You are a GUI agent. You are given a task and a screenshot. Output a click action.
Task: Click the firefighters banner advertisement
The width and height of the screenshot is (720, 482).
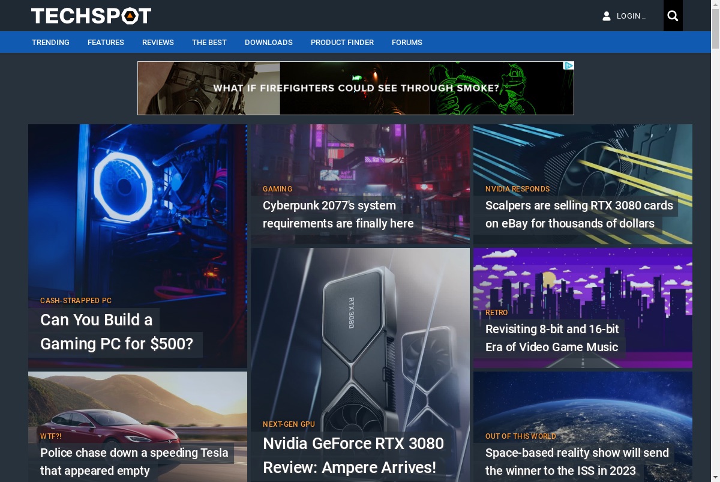[x=356, y=88]
